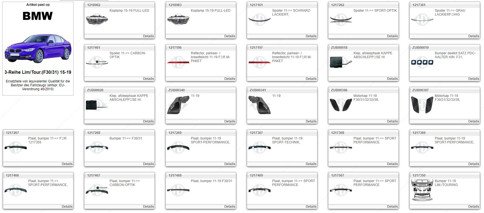Click tow hook cover image ZUB00018
This screenshot has width=484, height=213.
click(x=341, y=62)
